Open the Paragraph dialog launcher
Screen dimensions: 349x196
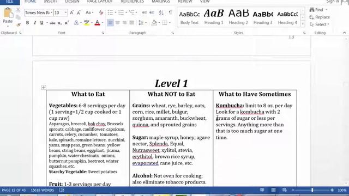(x=172, y=33)
